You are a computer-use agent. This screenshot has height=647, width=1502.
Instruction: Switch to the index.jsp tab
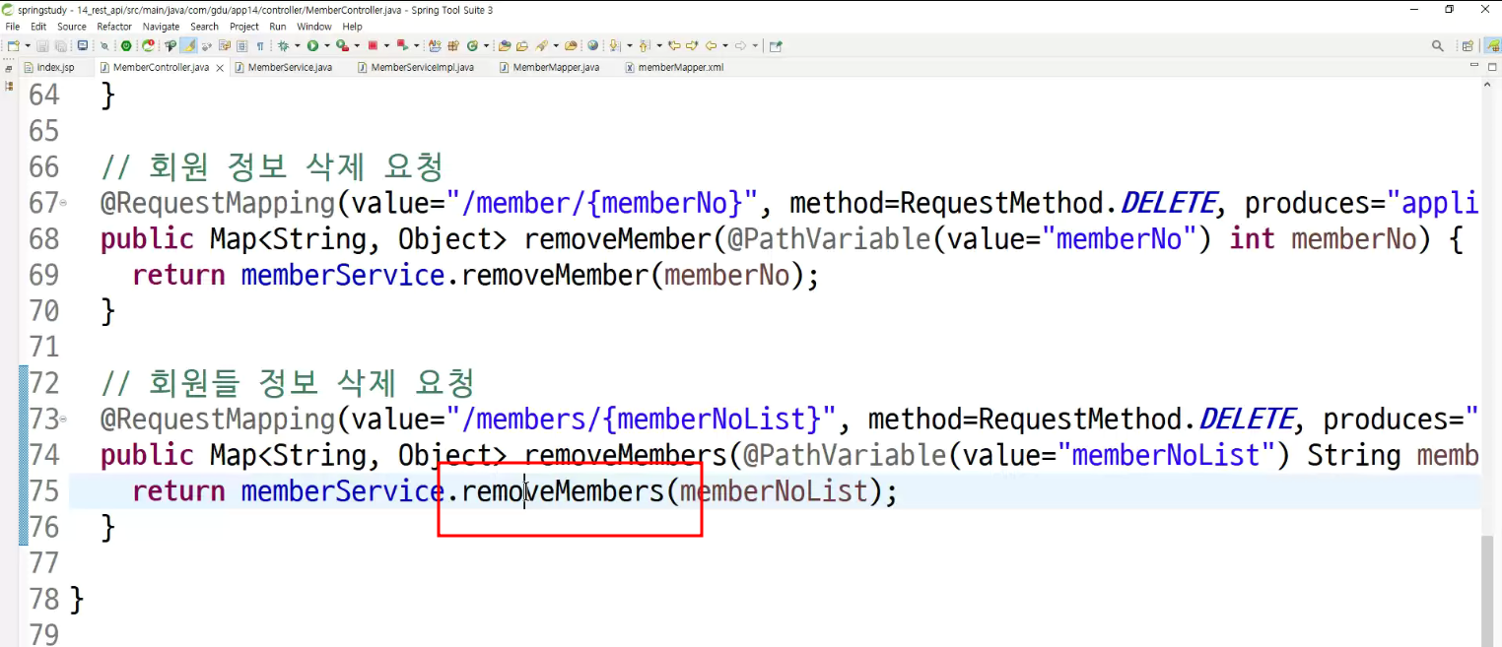[54, 68]
